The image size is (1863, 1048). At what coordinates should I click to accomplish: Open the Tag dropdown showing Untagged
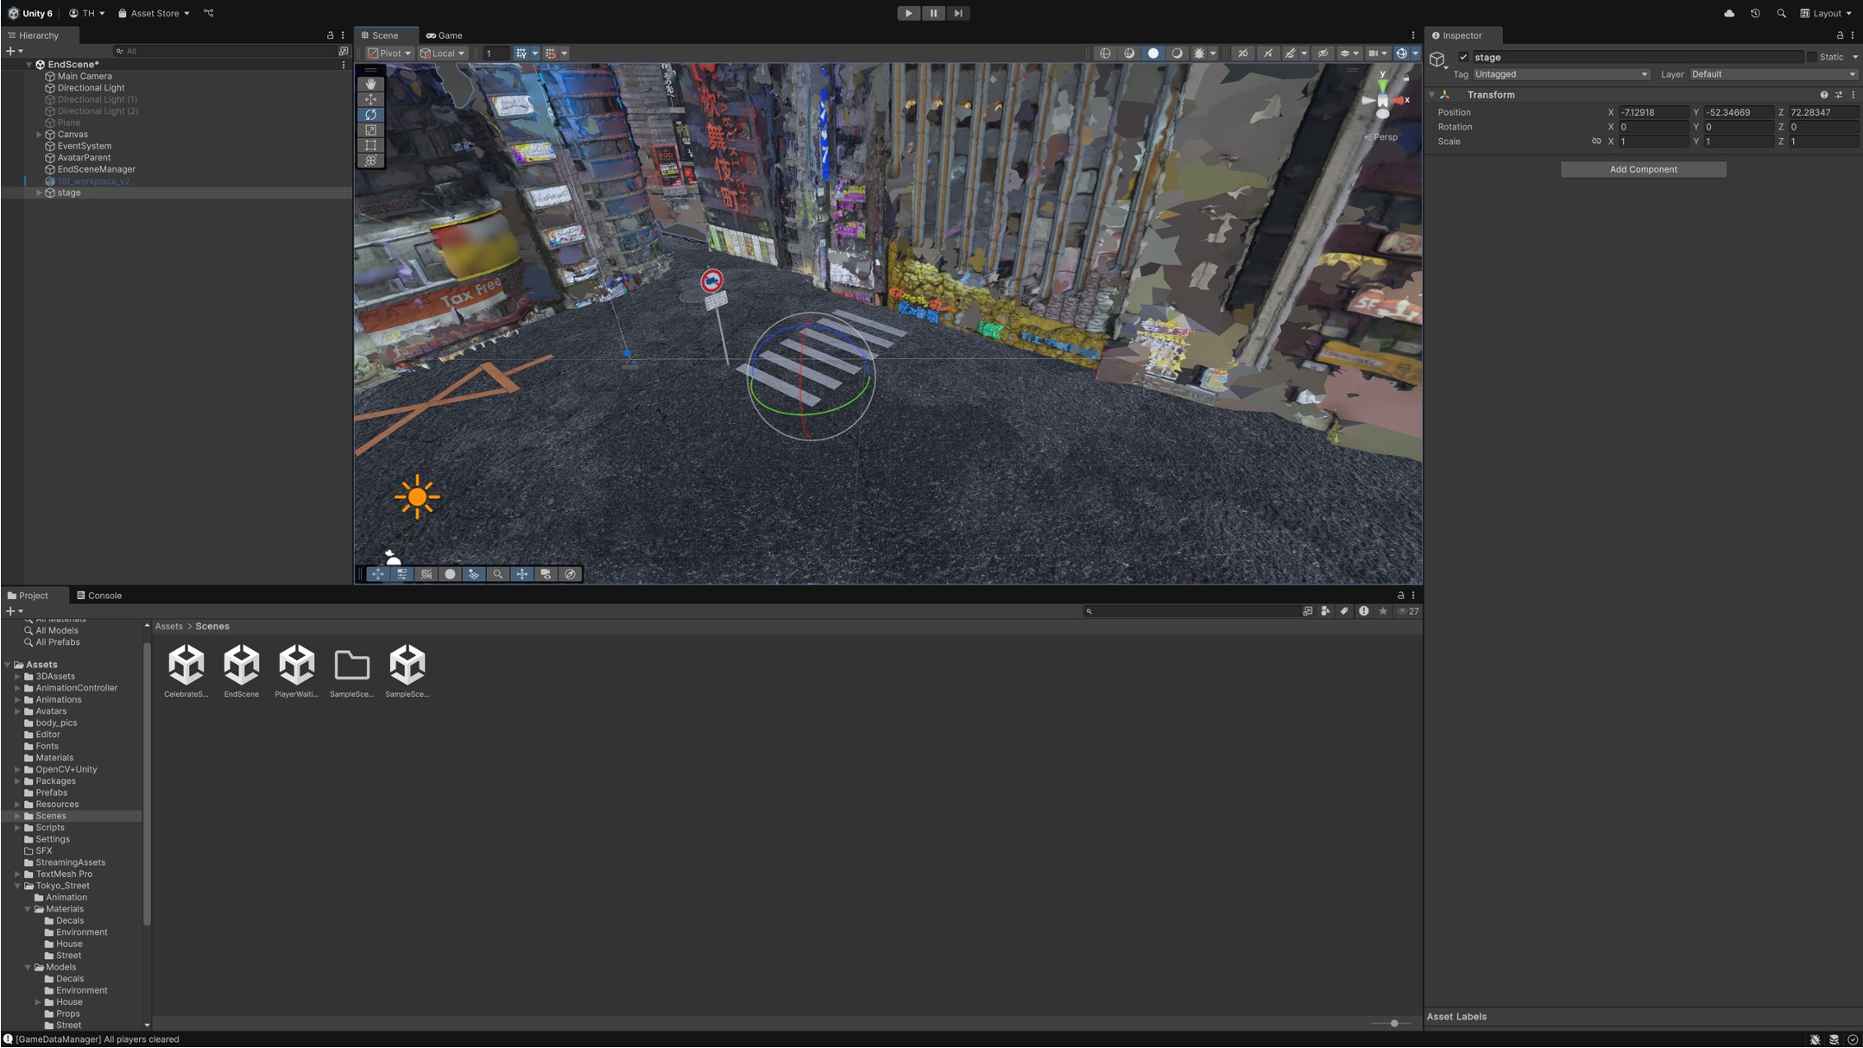point(1561,74)
